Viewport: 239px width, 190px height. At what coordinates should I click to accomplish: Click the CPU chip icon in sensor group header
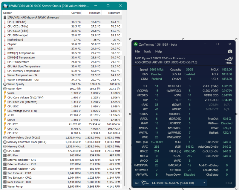(x=5, y=18)
